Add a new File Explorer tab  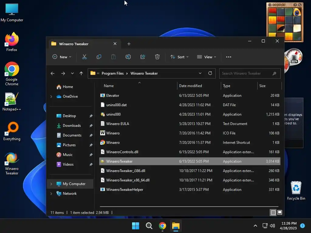pyautogui.click(x=129, y=44)
